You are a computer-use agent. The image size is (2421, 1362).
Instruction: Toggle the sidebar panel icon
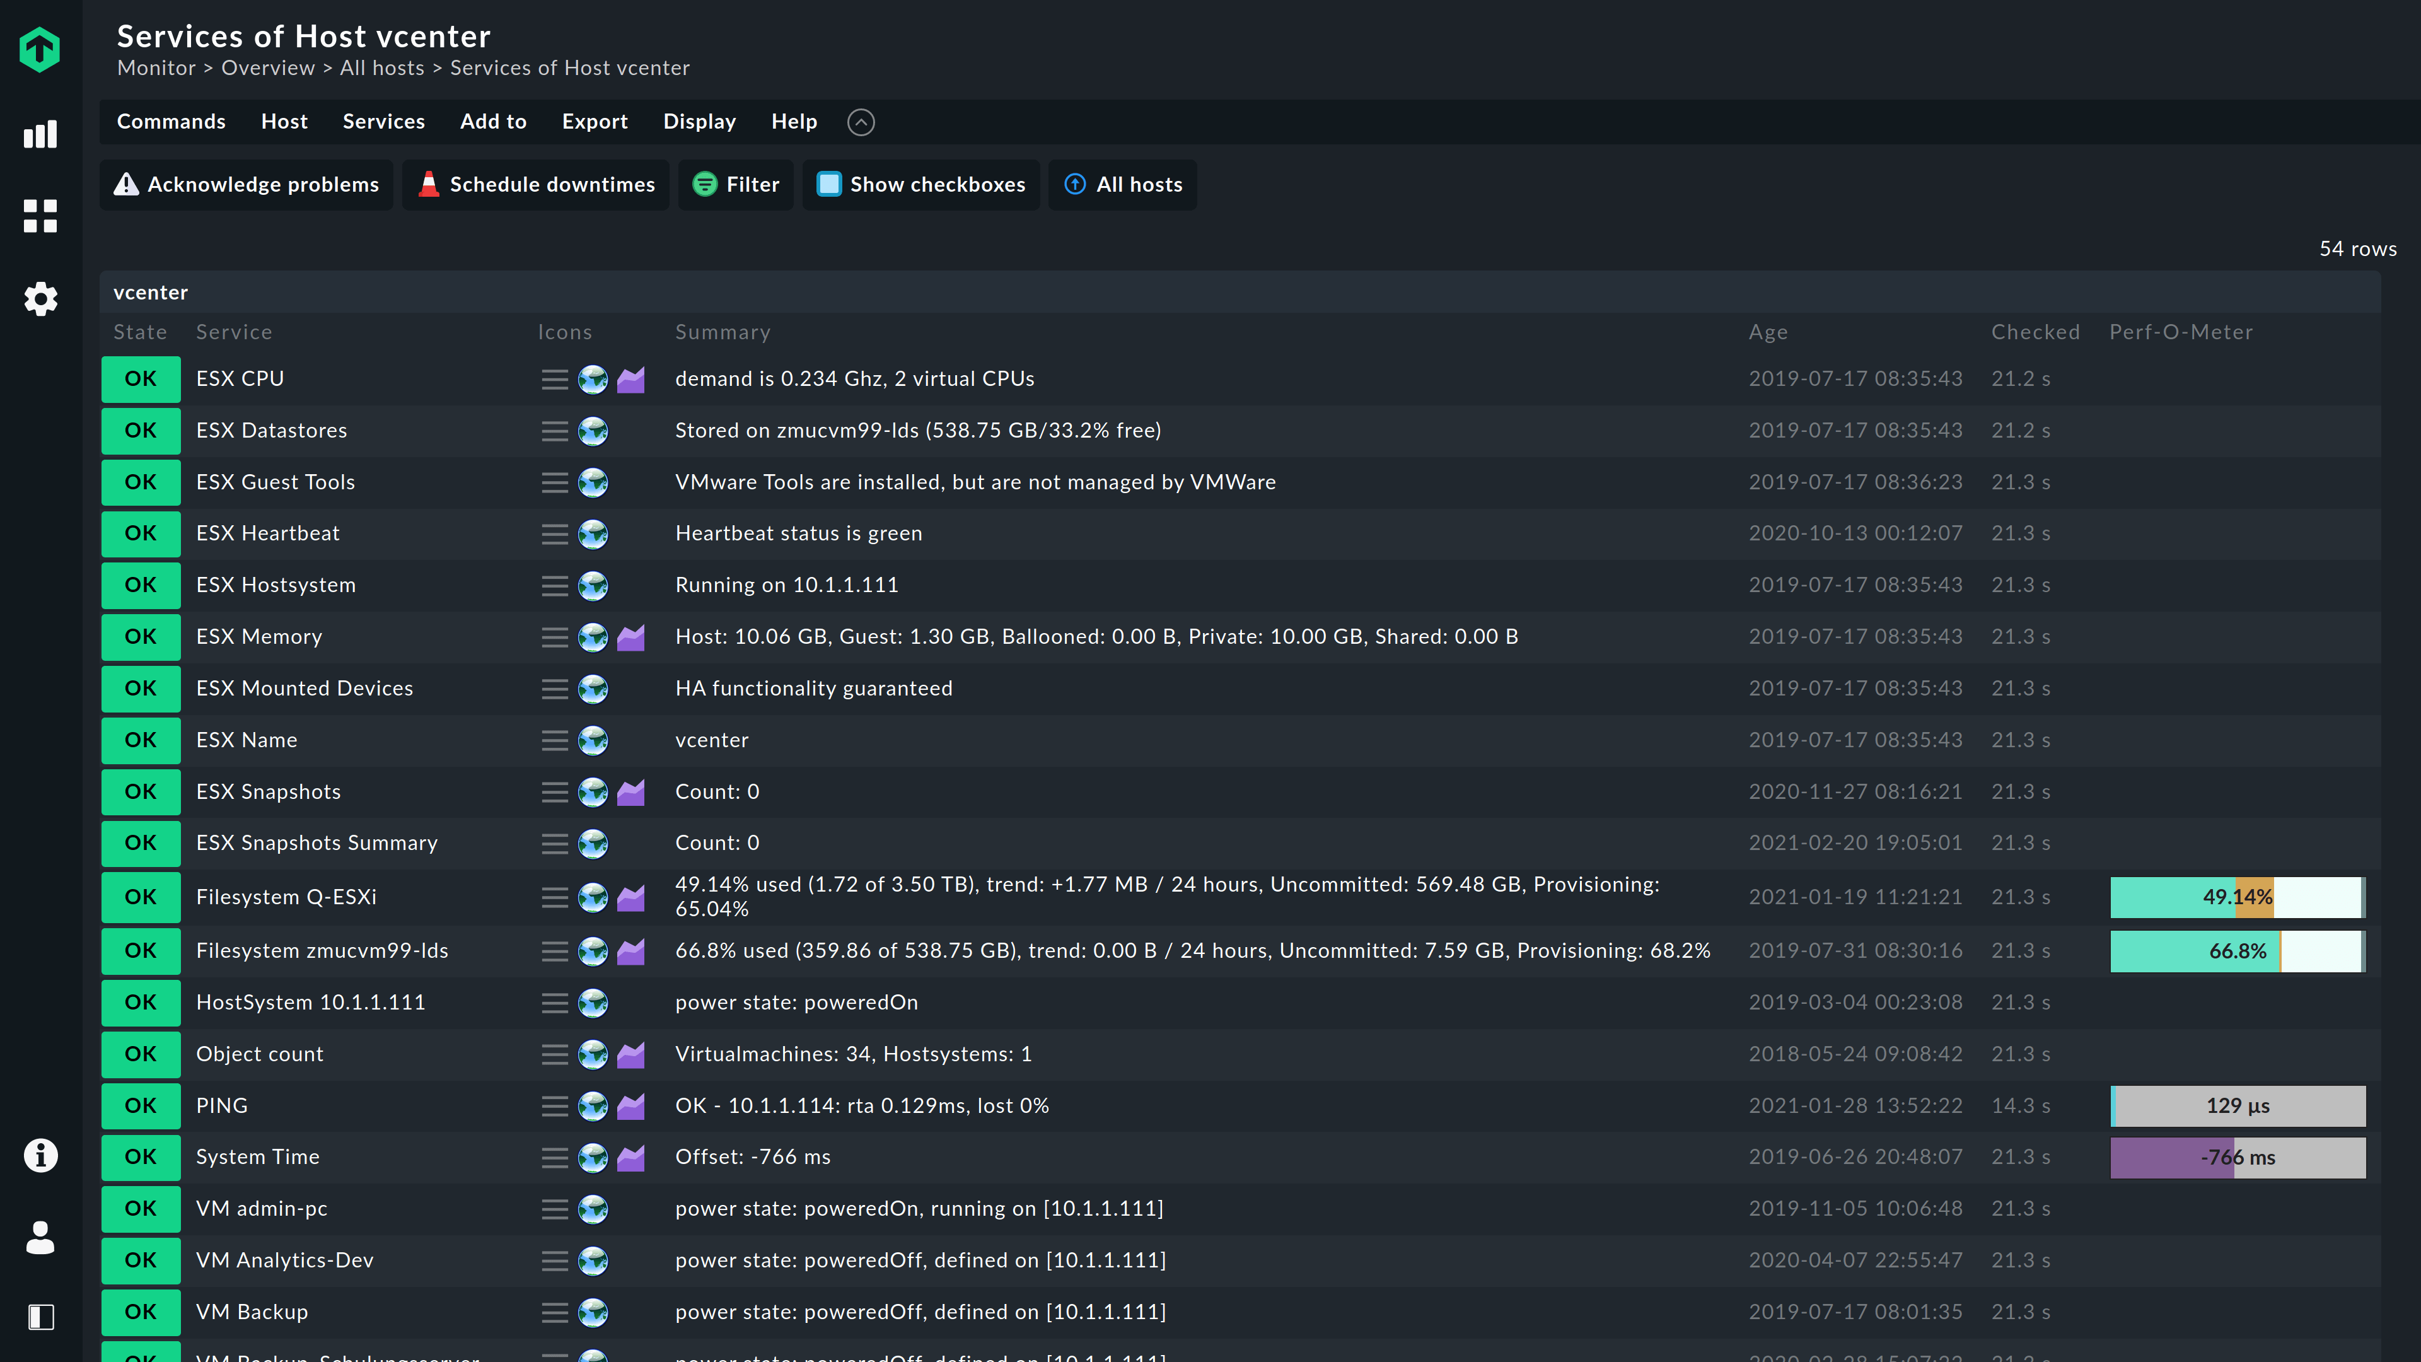40,1317
